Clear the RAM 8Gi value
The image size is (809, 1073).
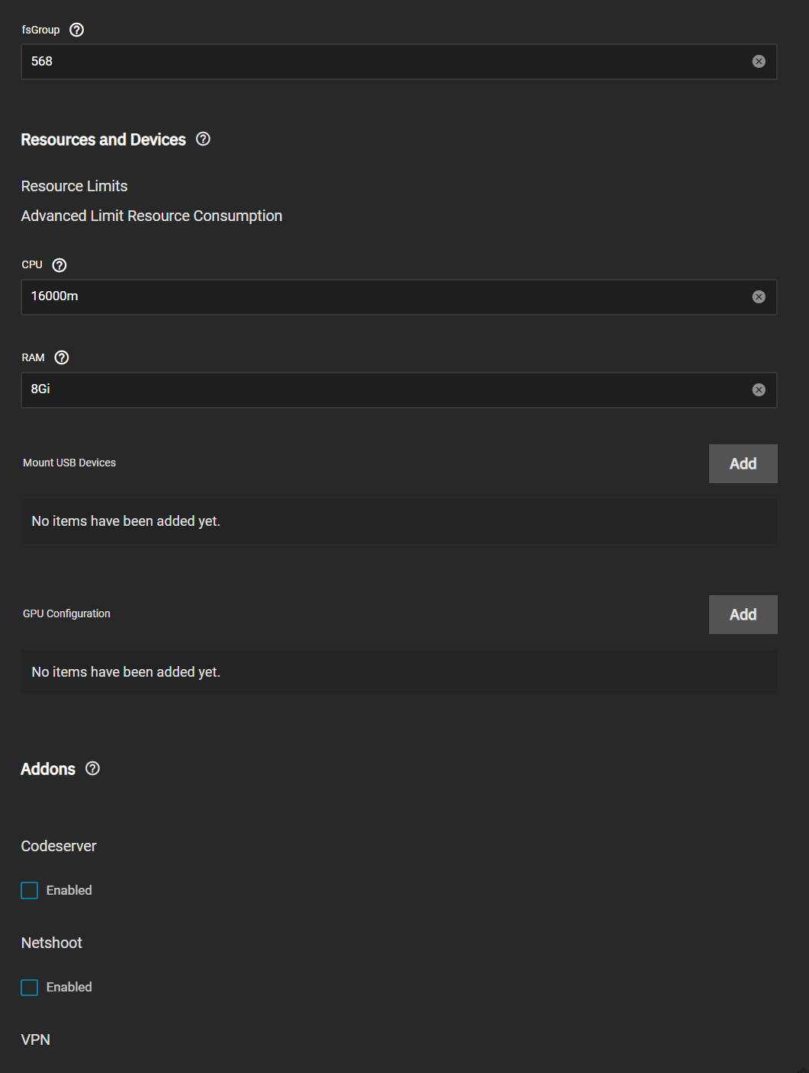coord(759,390)
